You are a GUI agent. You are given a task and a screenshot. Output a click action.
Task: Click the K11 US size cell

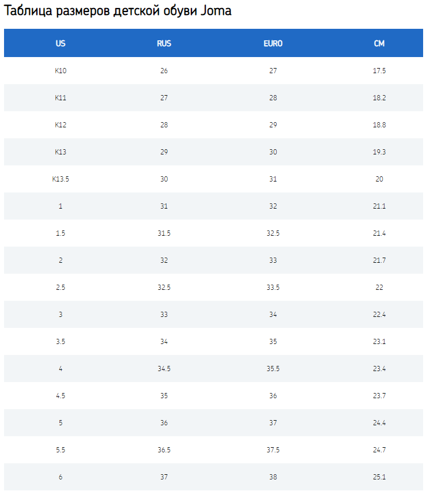61,98
